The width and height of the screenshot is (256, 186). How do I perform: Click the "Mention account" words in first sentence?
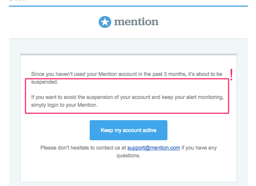pyautogui.click(x=116, y=74)
